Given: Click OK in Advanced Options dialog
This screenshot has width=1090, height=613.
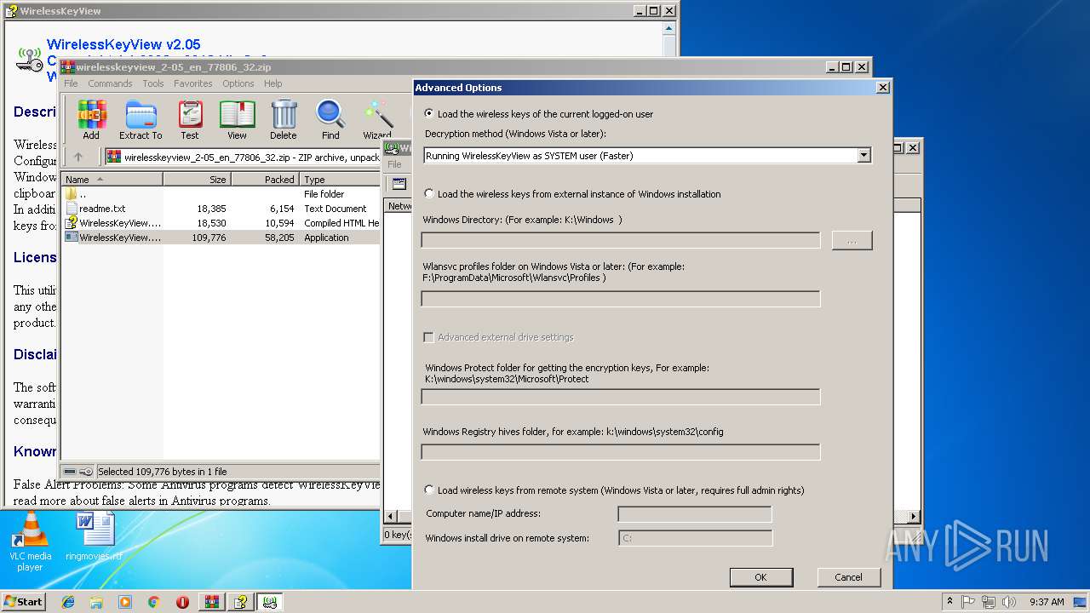Looking at the screenshot, I should [x=760, y=577].
